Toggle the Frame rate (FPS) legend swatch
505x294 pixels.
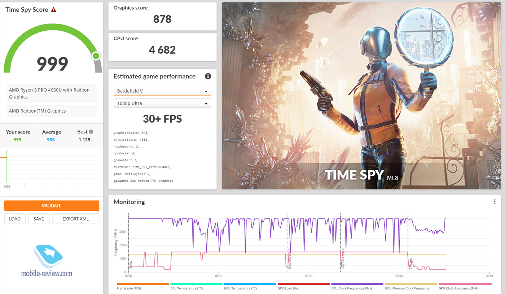tap(143, 284)
